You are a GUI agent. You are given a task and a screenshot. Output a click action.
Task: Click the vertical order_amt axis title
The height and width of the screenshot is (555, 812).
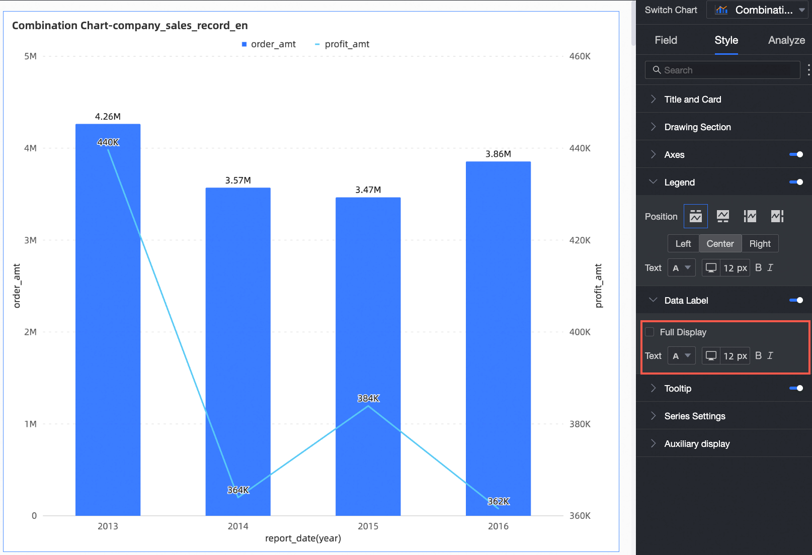pos(17,286)
